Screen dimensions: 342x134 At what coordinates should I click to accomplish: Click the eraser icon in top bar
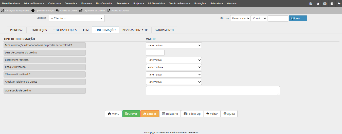[x=318, y=4]
